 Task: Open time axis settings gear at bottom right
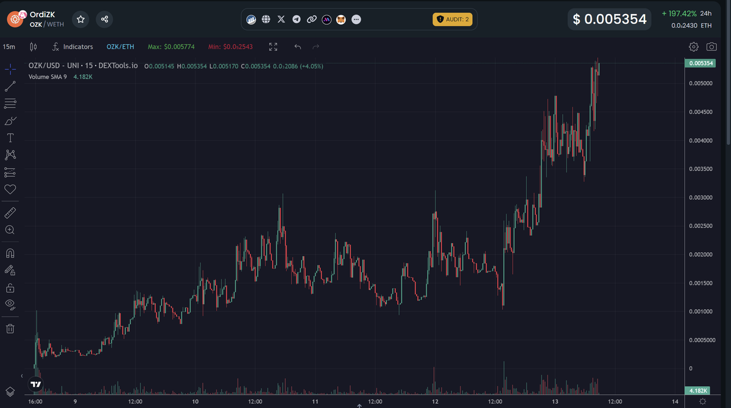pos(702,402)
